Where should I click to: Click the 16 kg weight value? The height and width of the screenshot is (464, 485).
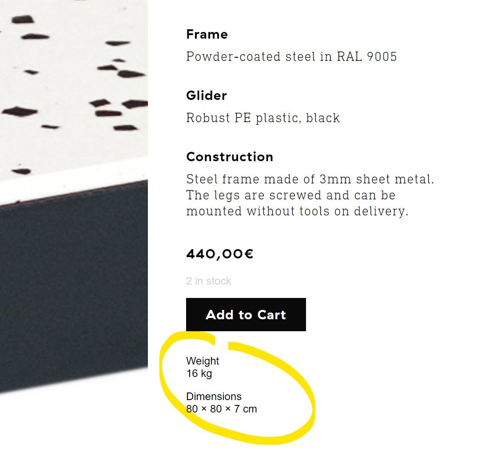click(199, 373)
